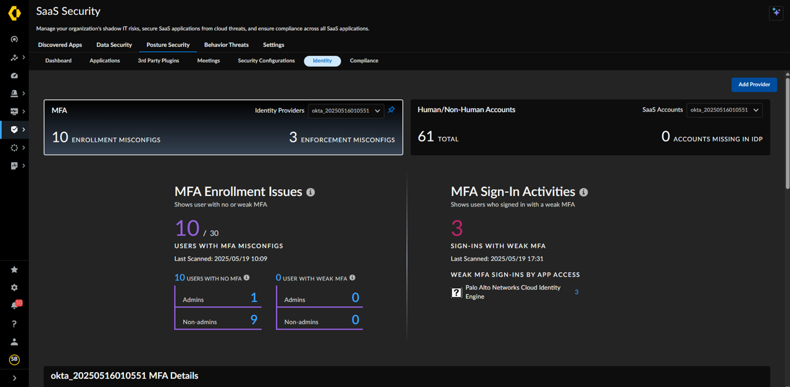Click info icon beside Users With No MFA
This screenshot has height=387, width=790.
point(247,278)
